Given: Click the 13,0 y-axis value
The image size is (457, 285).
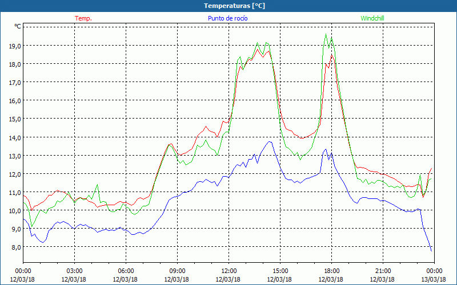Looking at the screenshot, I should point(15,156).
